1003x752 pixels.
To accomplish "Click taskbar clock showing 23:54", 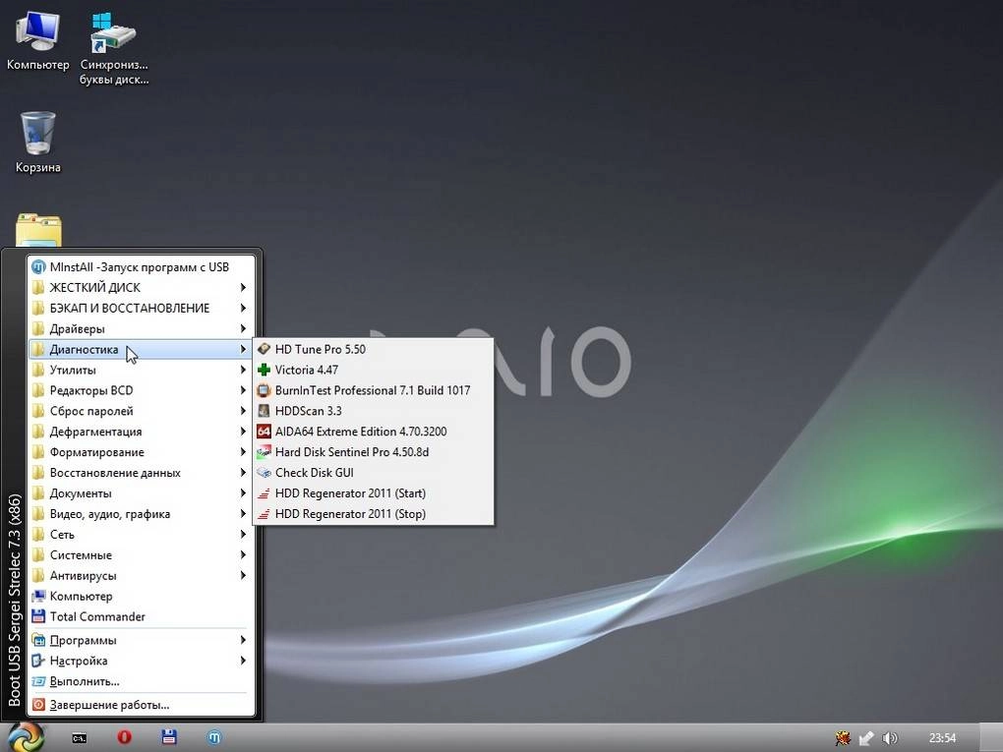I will pos(942,738).
